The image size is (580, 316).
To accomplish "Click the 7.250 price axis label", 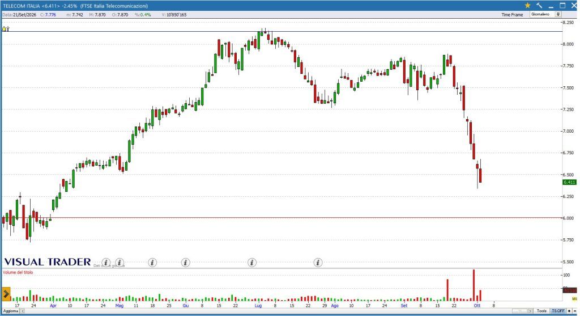I will [x=569, y=109].
